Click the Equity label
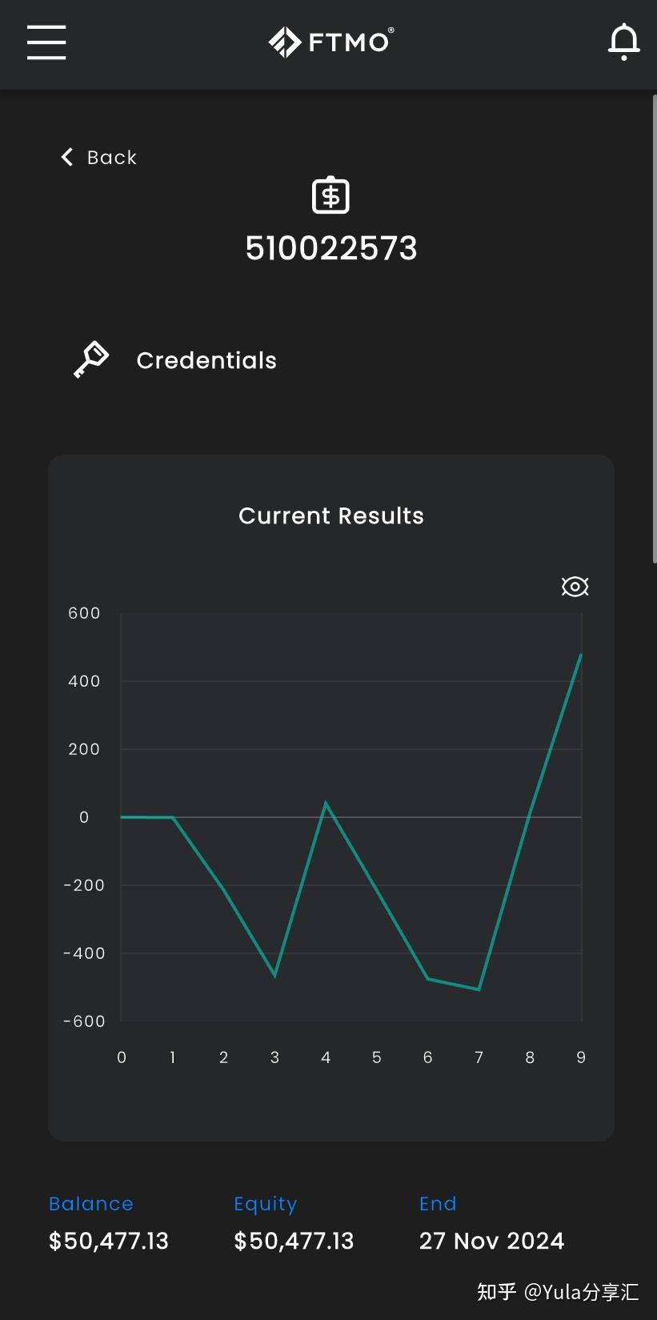 coord(265,1204)
